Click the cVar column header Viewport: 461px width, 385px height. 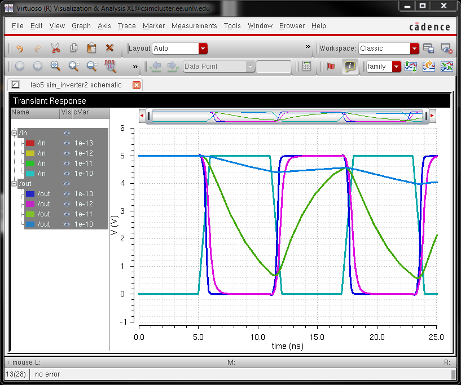(81, 113)
